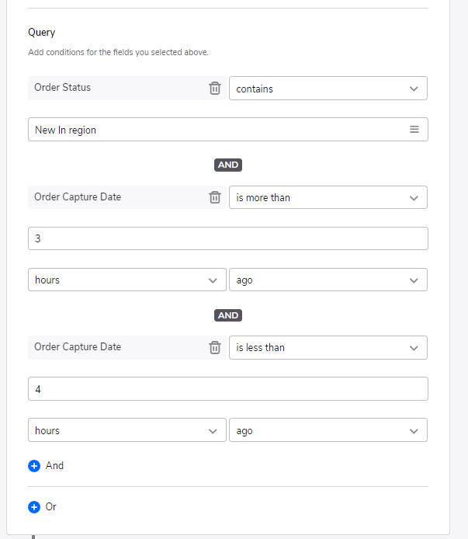Click the 'New In region' text field
The height and width of the screenshot is (539, 468).
pos(228,129)
